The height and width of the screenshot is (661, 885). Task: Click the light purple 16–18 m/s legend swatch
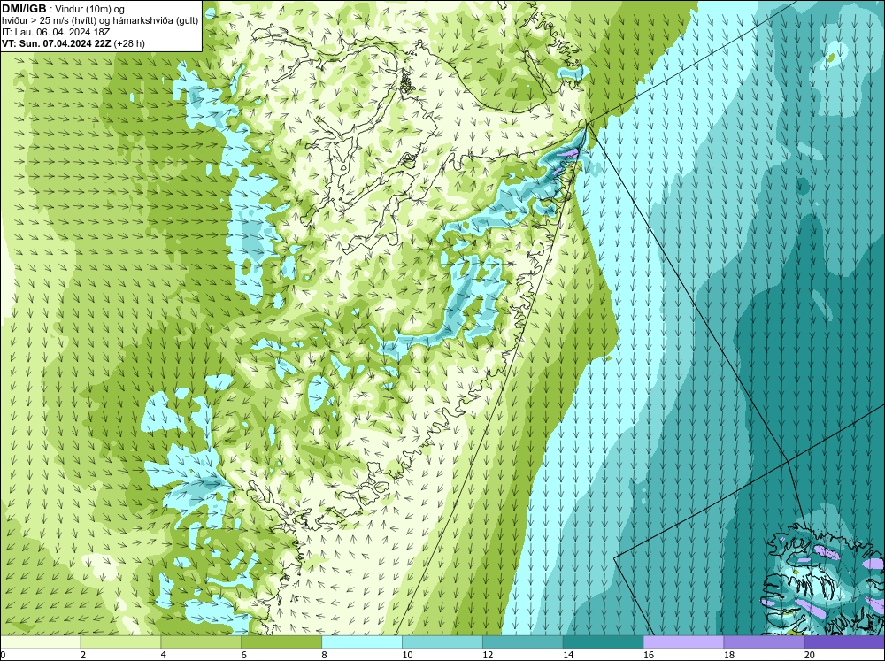(x=683, y=642)
